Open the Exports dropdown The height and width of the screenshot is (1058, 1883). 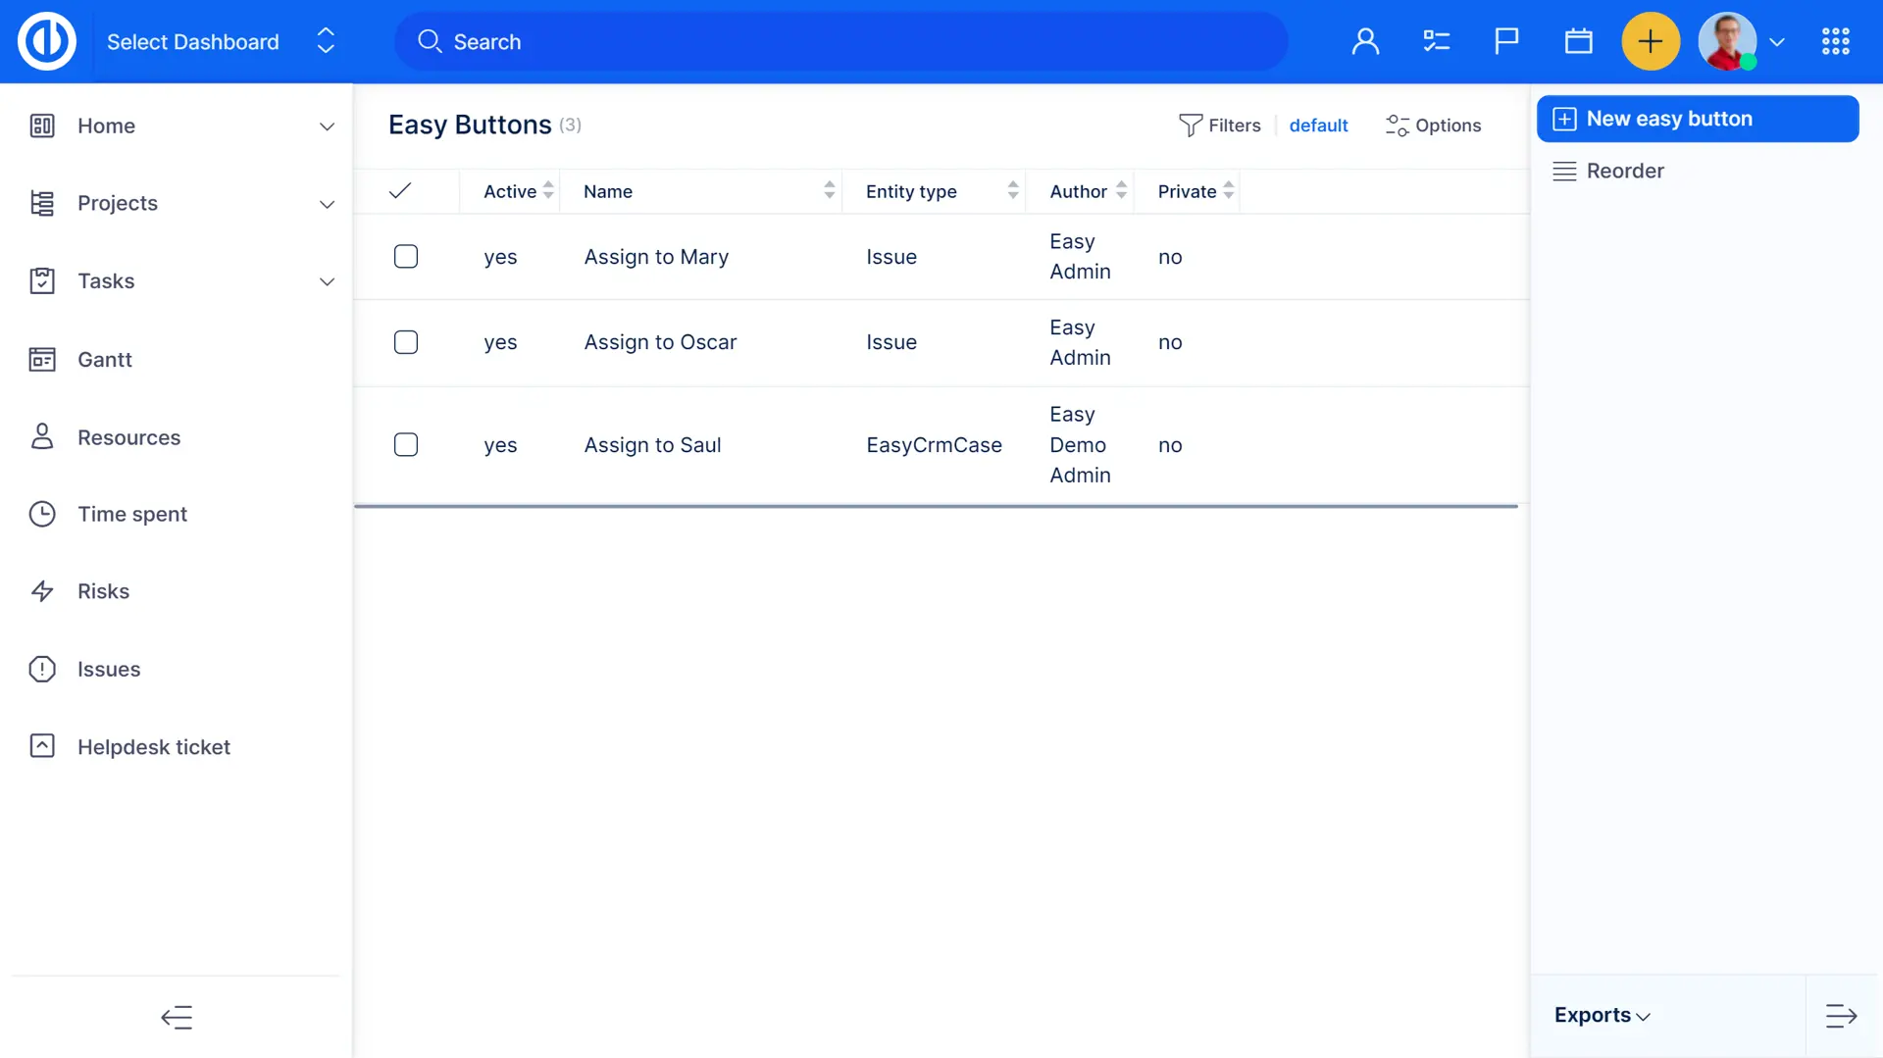click(1602, 1016)
